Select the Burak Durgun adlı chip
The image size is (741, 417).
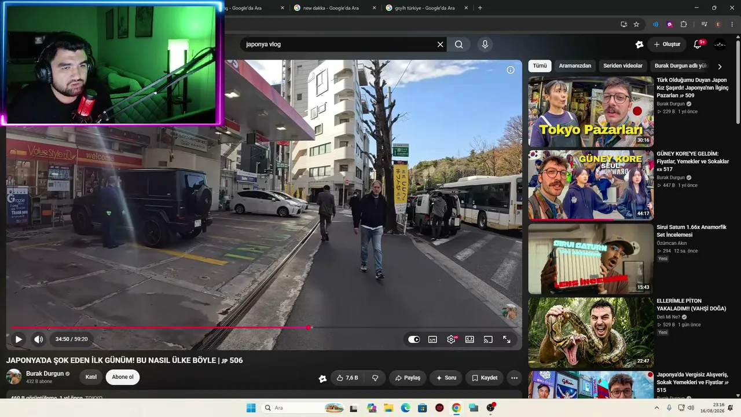click(681, 66)
